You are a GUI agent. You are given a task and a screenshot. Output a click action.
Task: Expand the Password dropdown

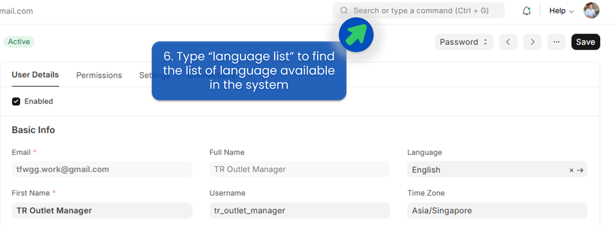tap(464, 42)
